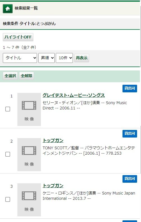The image size is (141, 222).
Task: Tick the checkbox for result 1
Action: coord(8,109)
